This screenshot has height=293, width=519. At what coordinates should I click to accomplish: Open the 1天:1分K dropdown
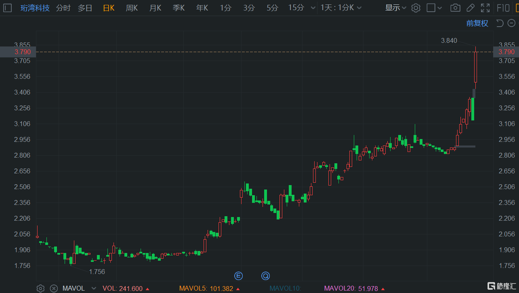(x=341, y=8)
